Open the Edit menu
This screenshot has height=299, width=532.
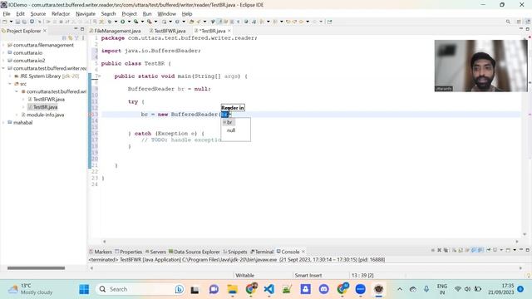pyautogui.click(x=20, y=14)
